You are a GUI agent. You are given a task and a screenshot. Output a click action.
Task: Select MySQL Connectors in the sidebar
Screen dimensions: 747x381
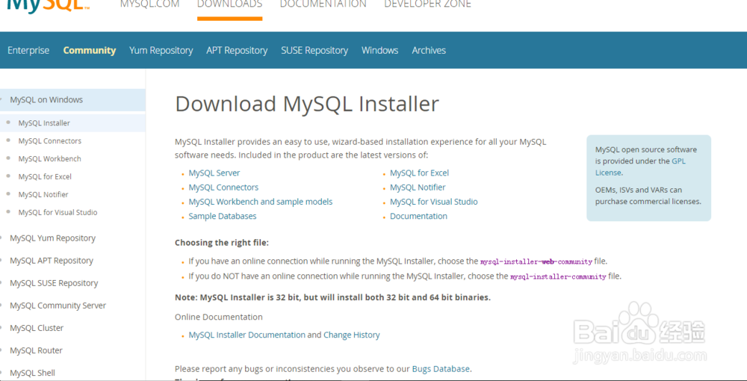point(50,141)
